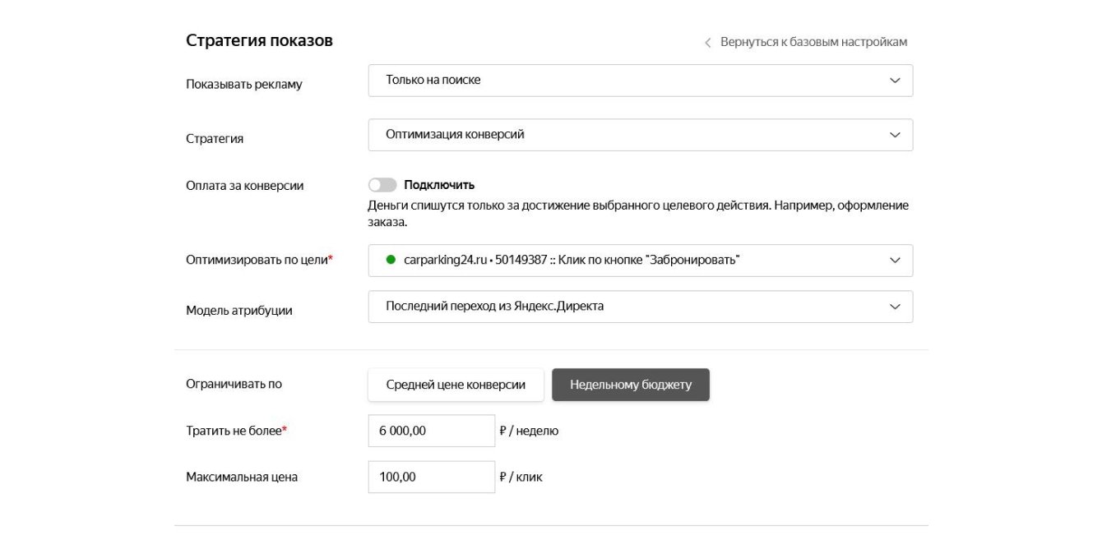This screenshot has height=554, width=1102.
Task: Click the "Стратегия показов" section heading
Action: tap(259, 40)
